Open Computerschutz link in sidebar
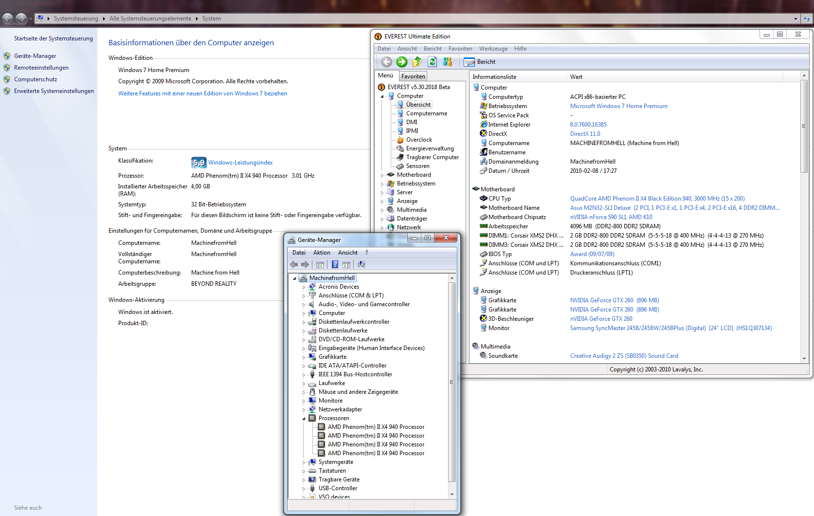 36,79
